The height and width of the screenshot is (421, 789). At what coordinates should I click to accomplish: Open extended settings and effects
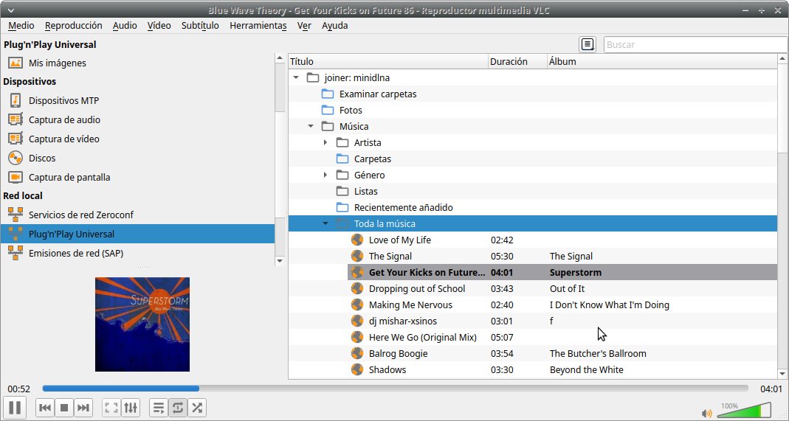point(131,408)
